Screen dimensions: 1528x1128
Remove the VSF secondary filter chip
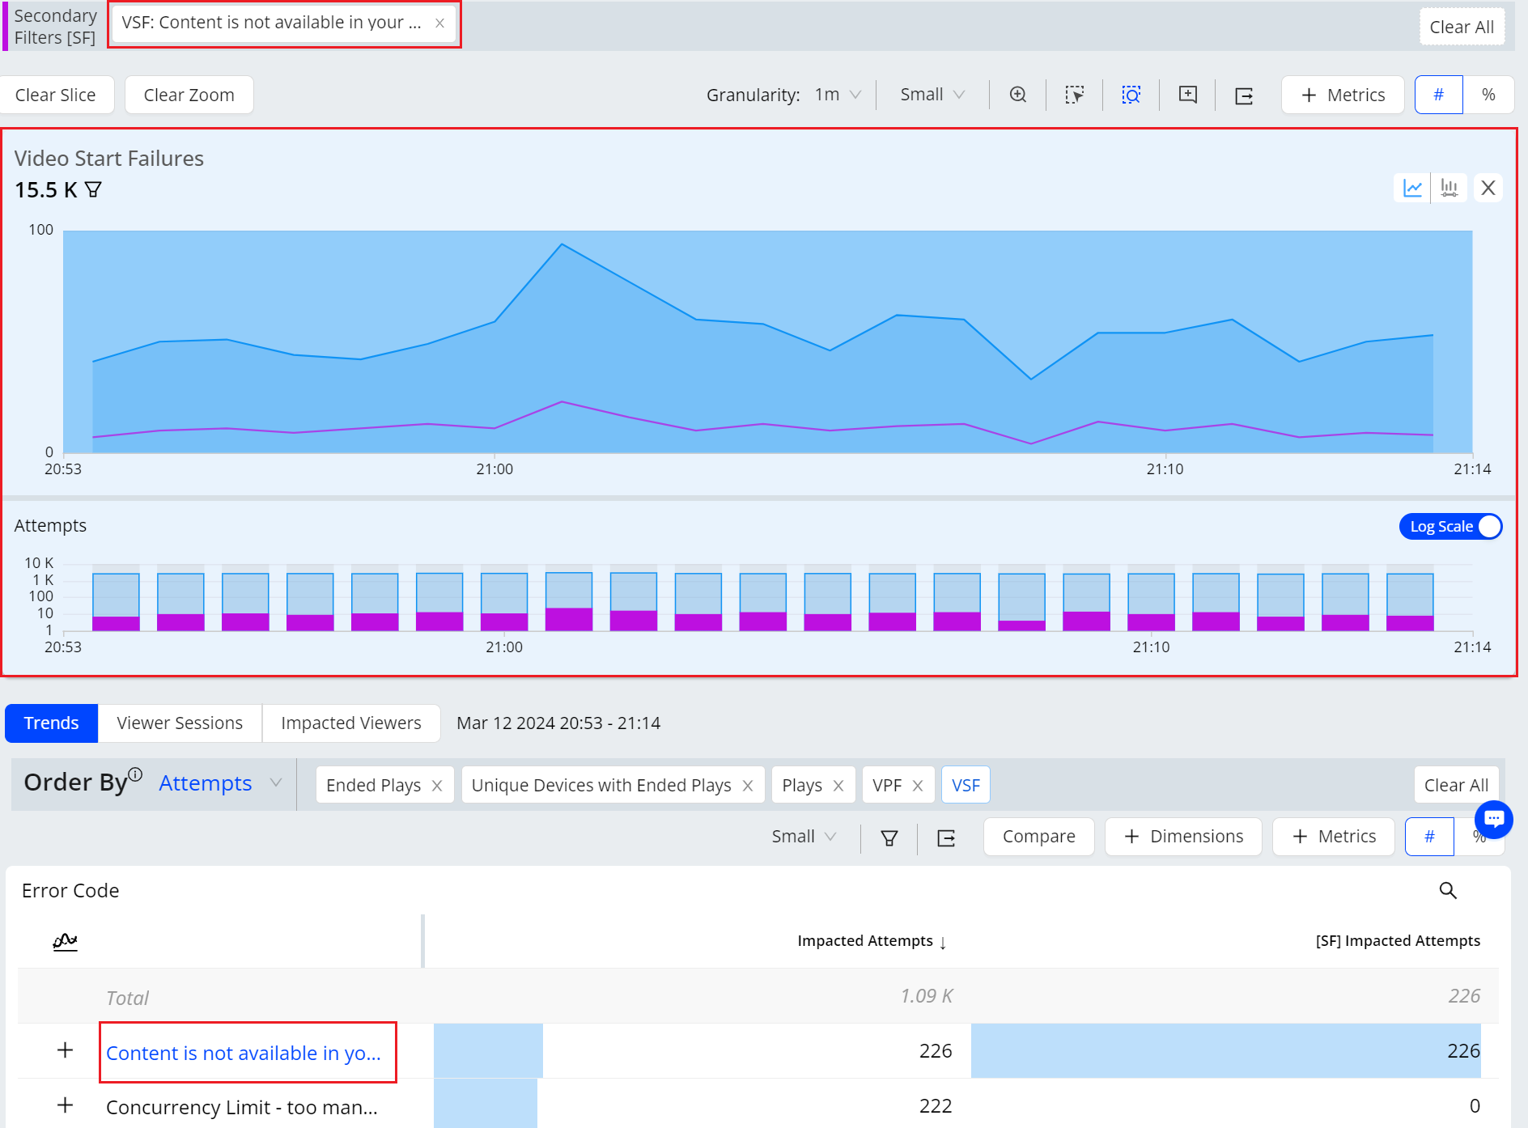tap(439, 23)
